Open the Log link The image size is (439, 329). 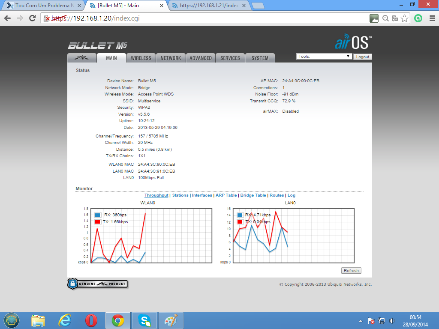pyautogui.click(x=291, y=195)
